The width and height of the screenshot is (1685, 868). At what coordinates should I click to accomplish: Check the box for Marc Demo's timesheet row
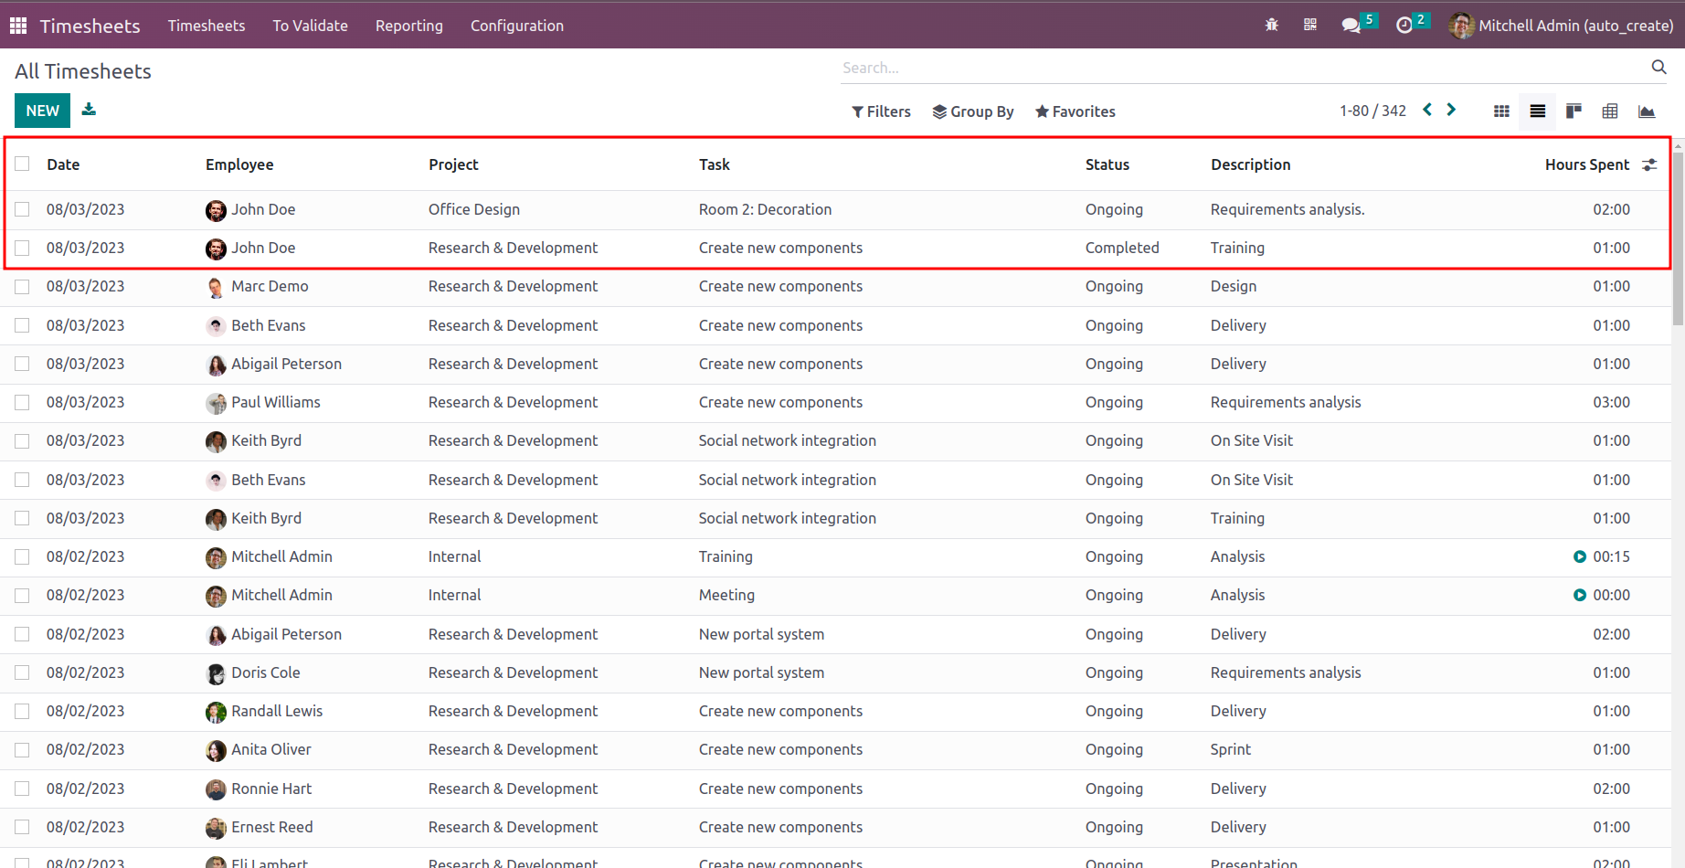(23, 287)
